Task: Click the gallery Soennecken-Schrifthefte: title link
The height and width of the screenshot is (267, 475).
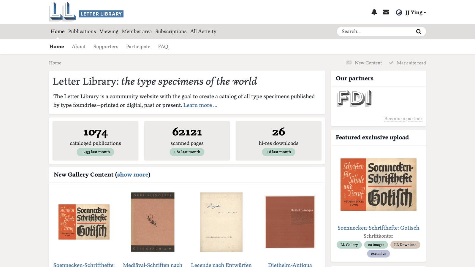Action: point(84,265)
